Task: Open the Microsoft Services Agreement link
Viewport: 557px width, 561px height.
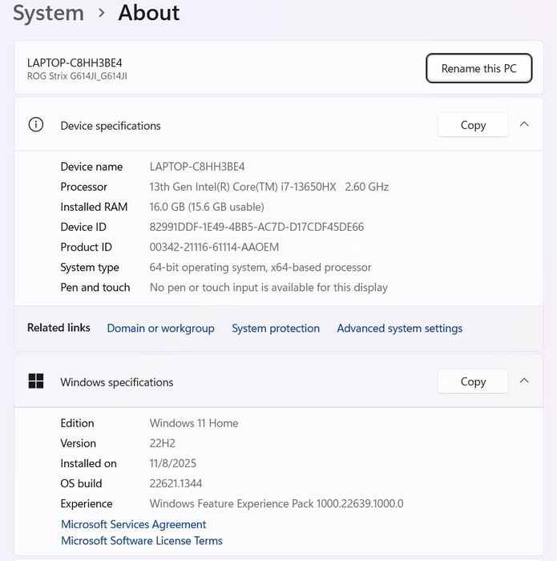Action: coord(133,524)
